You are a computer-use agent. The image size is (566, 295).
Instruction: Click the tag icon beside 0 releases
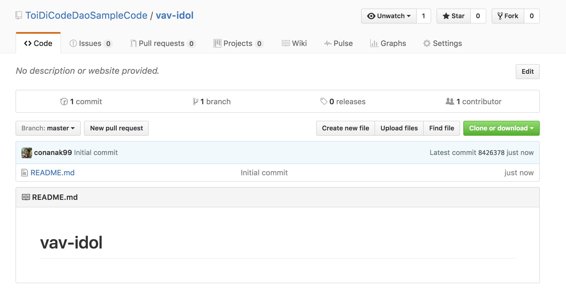pos(324,101)
